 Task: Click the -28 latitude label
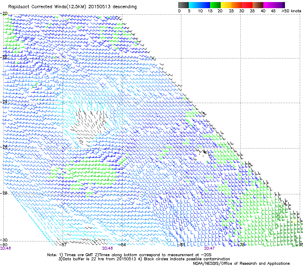pyautogui.click(x=4, y=193)
